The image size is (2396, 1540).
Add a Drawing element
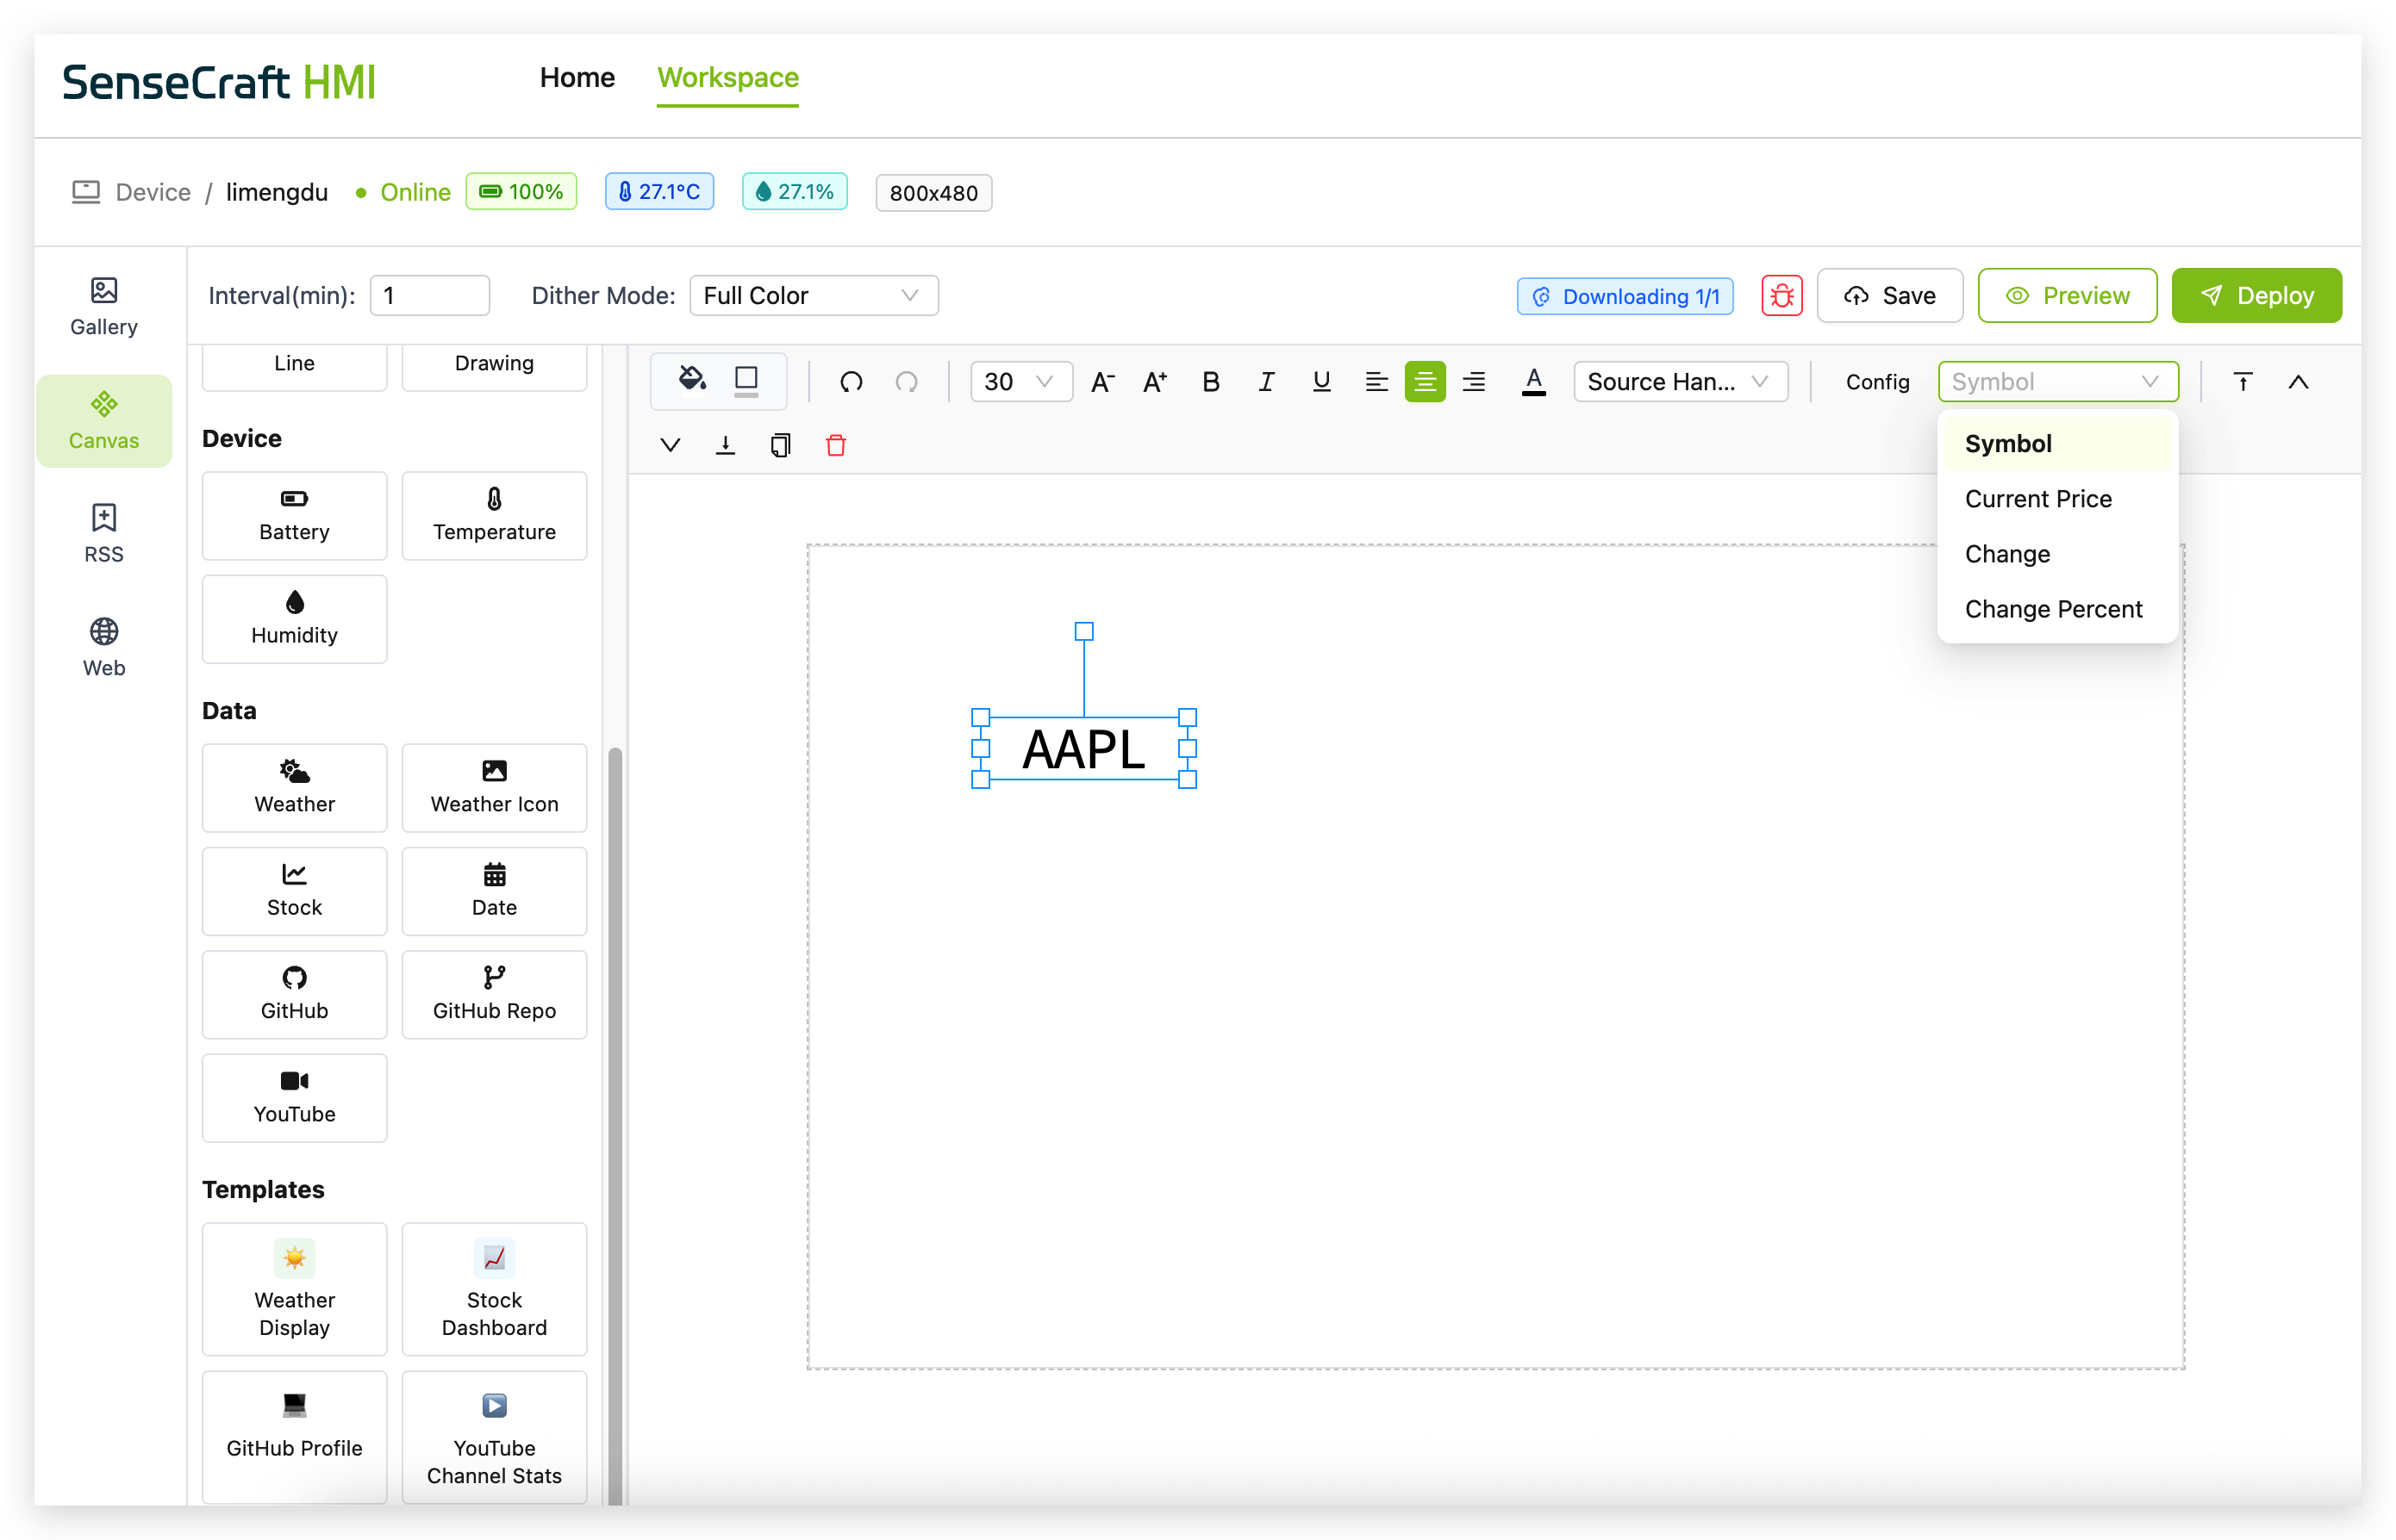coord(494,366)
